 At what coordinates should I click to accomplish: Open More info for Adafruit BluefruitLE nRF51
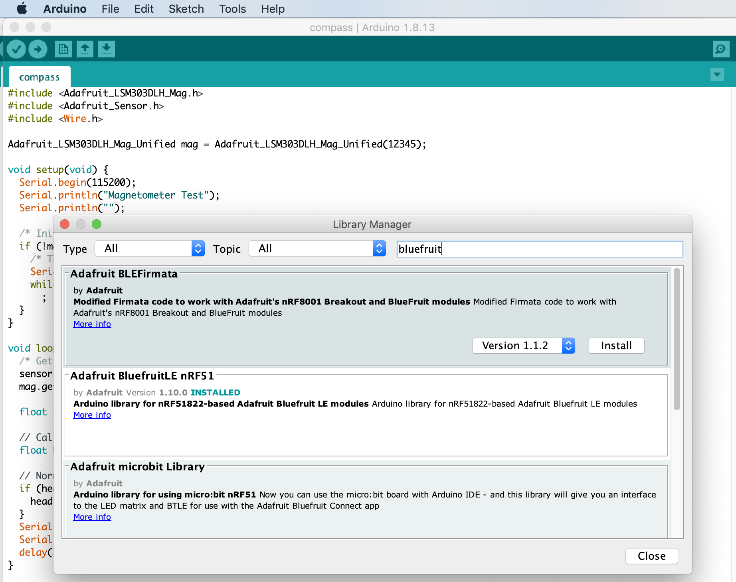point(92,415)
